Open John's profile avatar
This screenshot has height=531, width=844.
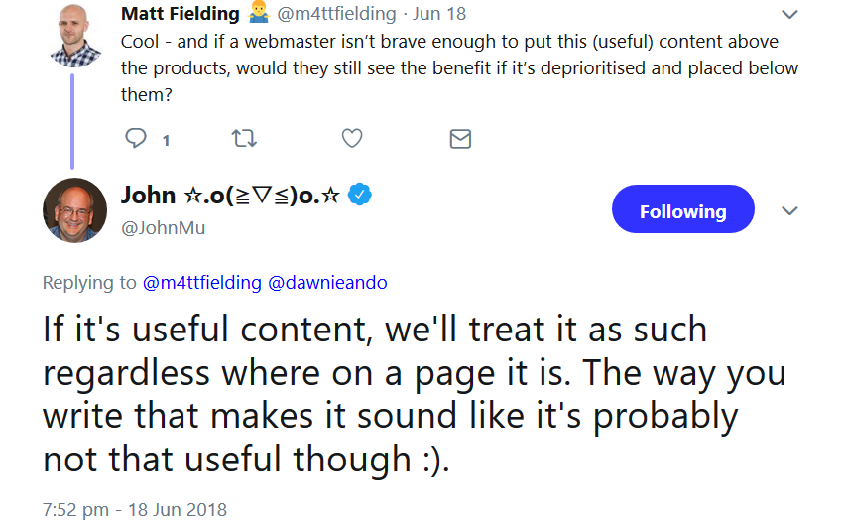click(75, 209)
